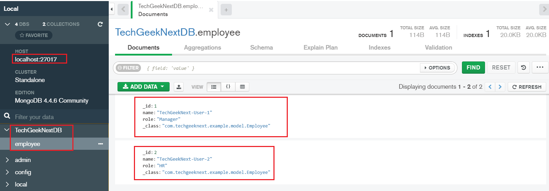Open the TechGeekNextDB breadcrumb link
The image size is (549, 191).
155,32
